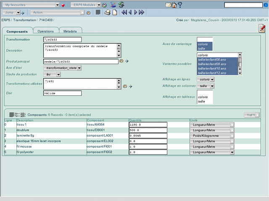269x201 pixels.
Task: Click the edit document icon at right
Action: 262,28
